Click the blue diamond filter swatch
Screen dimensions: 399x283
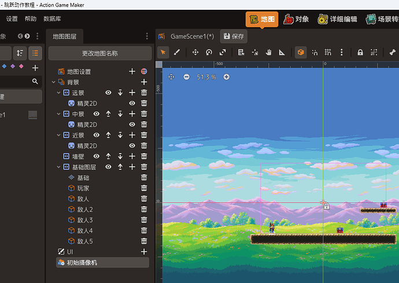tap(4, 66)
